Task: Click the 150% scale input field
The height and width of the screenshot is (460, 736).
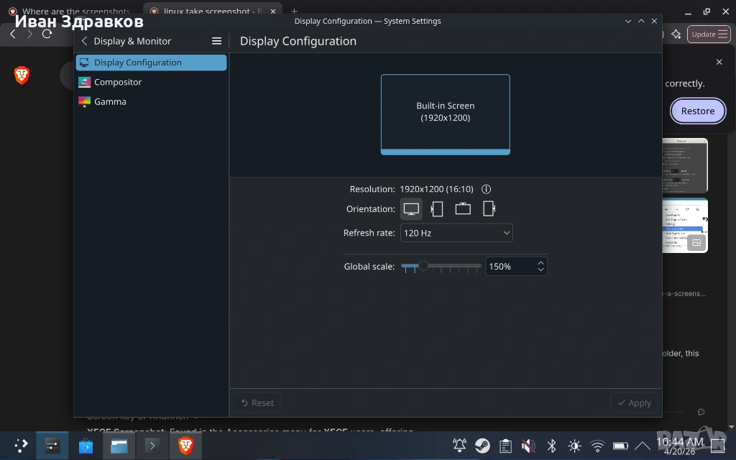Action: coord(511,267)
